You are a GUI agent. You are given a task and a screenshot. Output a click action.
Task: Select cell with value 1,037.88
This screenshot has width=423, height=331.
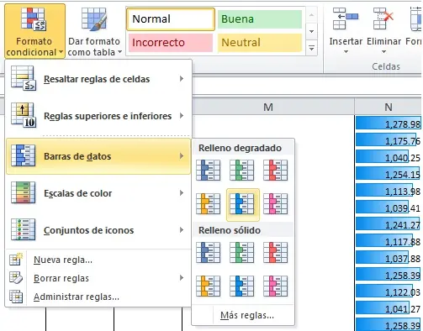pos(389,258)
